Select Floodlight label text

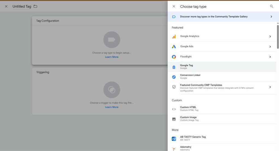186,56
